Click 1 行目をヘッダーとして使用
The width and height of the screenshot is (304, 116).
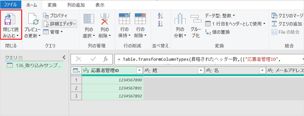(235, 24)
